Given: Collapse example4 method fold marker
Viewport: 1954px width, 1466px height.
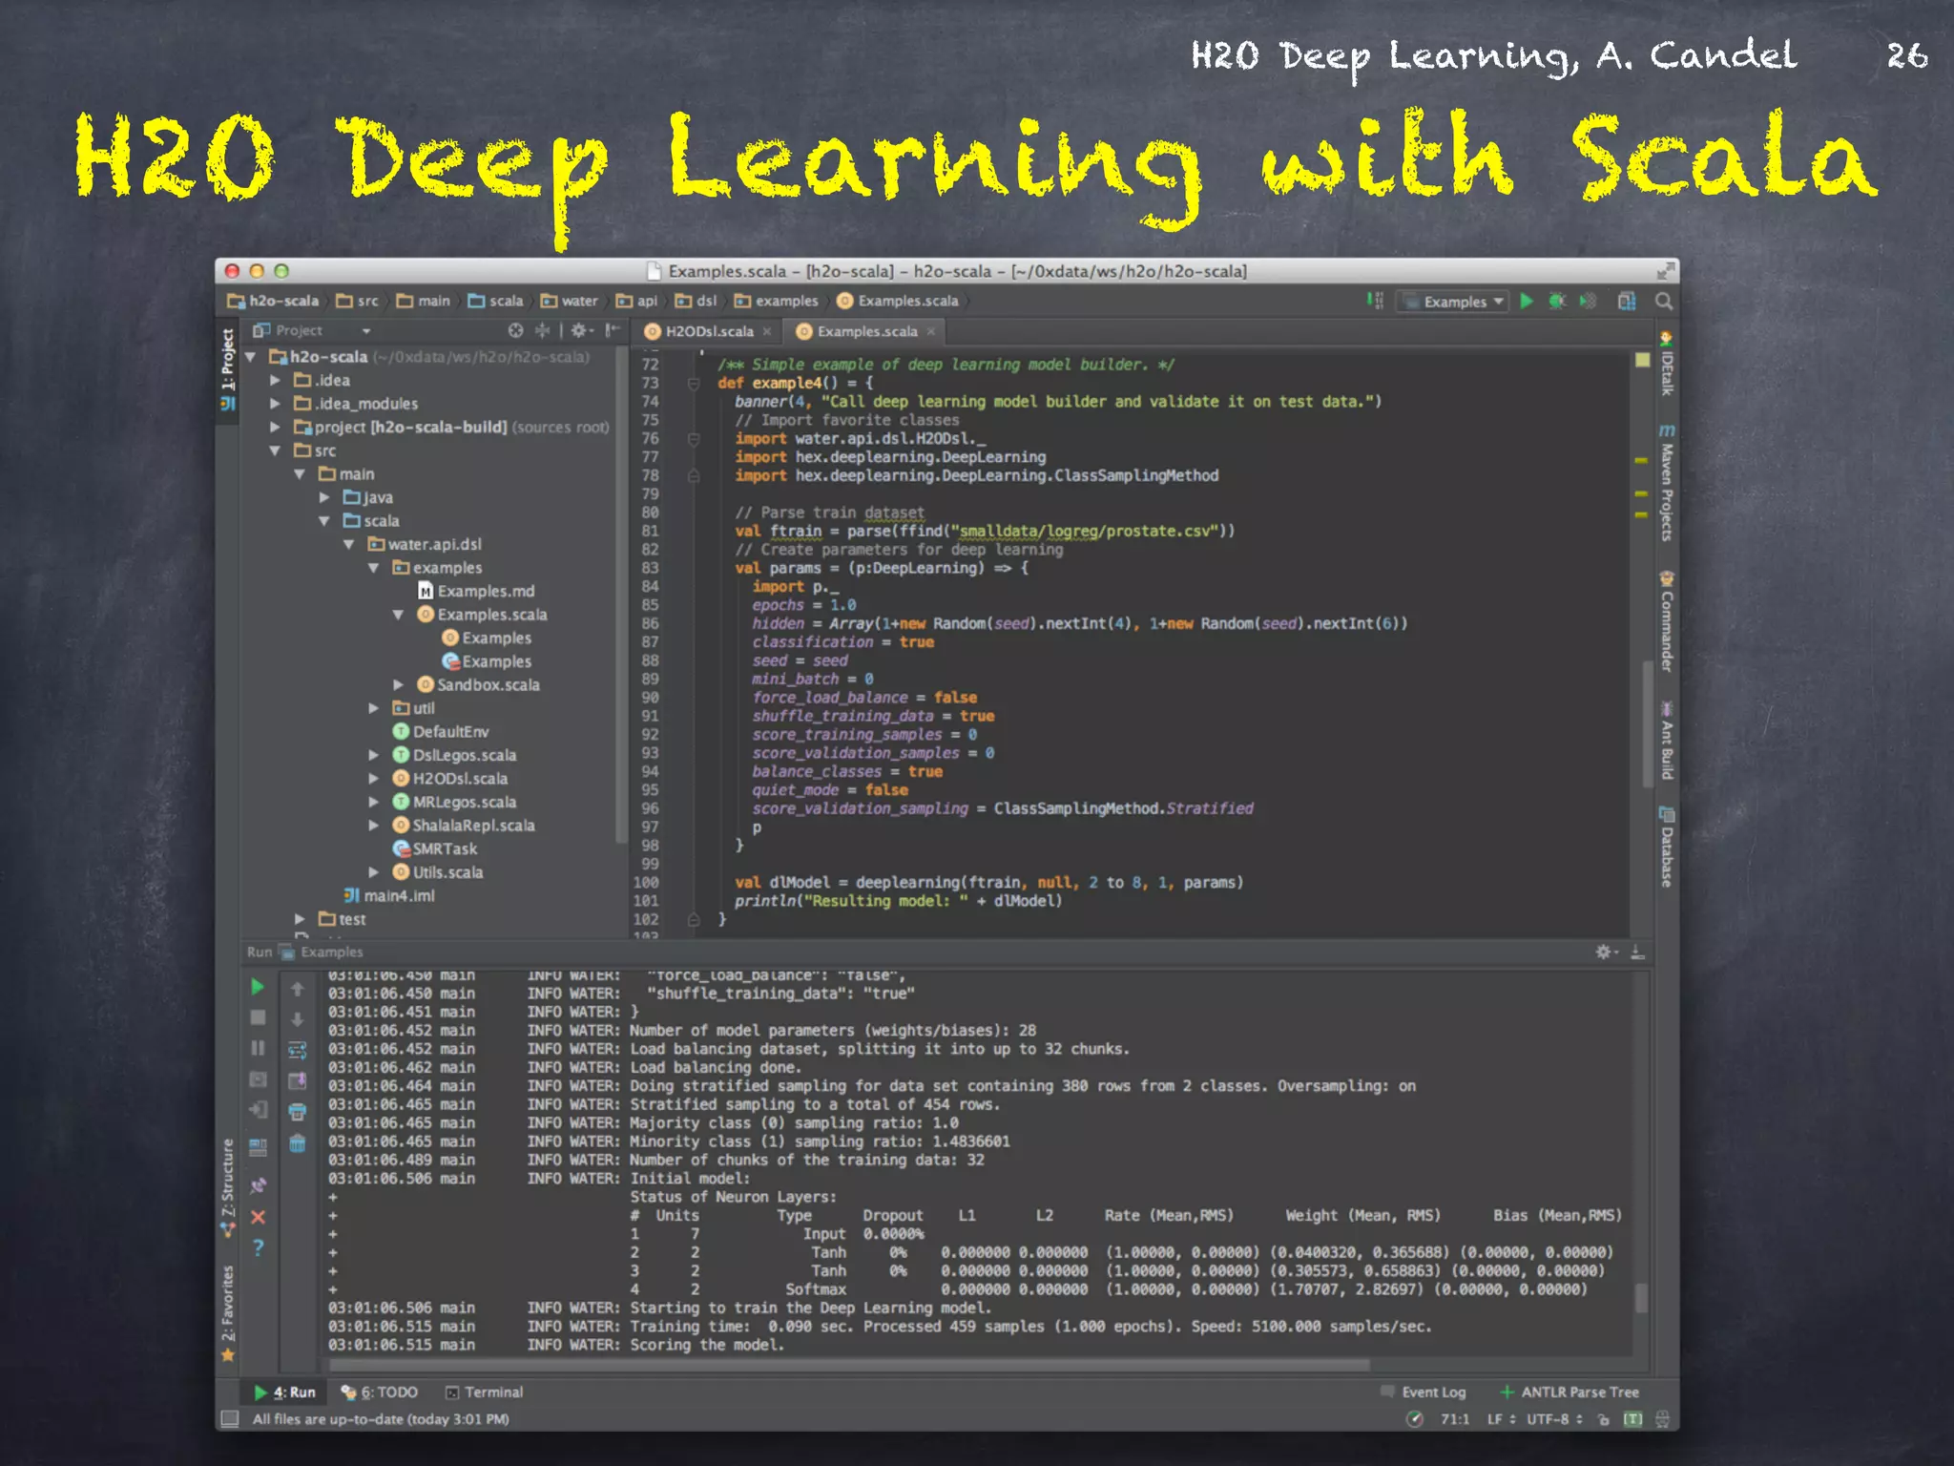Looking at the screenshot, I should 694,384.
